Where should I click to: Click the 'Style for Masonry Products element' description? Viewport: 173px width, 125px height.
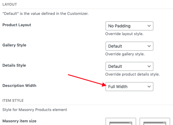(35, 110)
